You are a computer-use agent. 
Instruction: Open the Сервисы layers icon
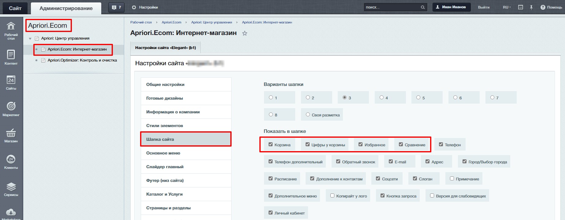pos(11,189)
